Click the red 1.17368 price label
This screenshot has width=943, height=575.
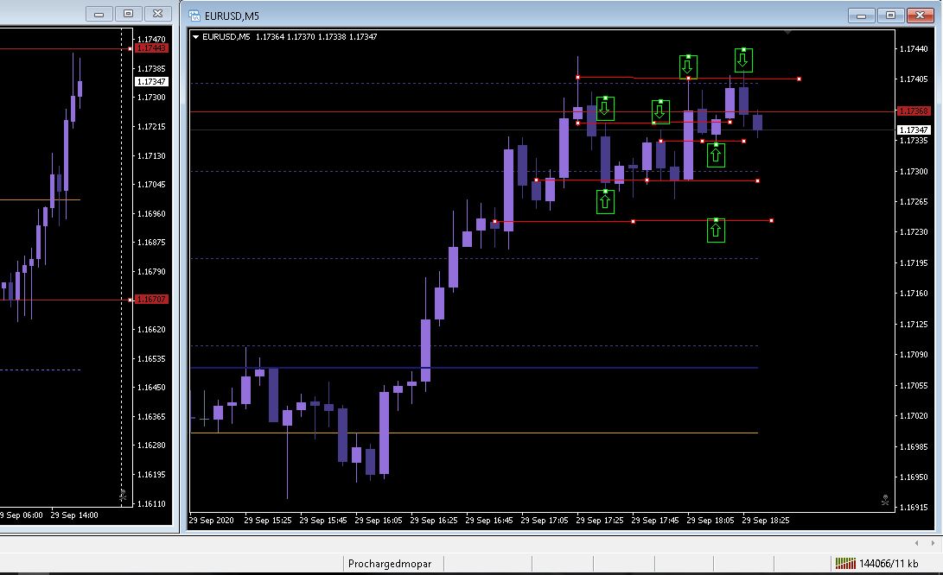tap(914, 111)
